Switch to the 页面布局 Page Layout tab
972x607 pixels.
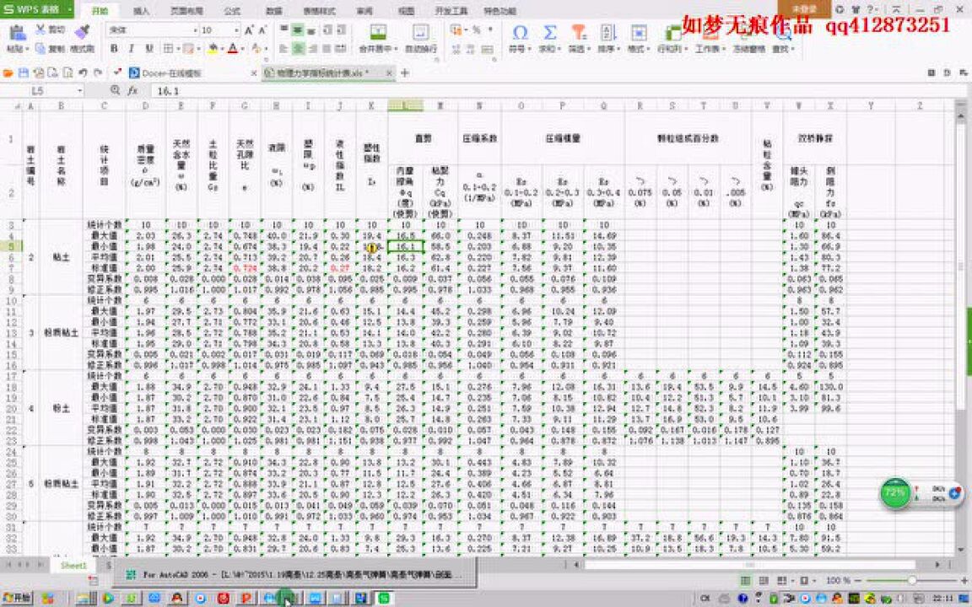coord(186,10)
